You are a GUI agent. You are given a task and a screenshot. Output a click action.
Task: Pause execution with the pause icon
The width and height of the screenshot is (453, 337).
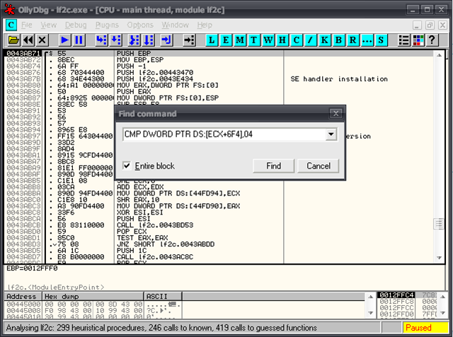[79, 40]
